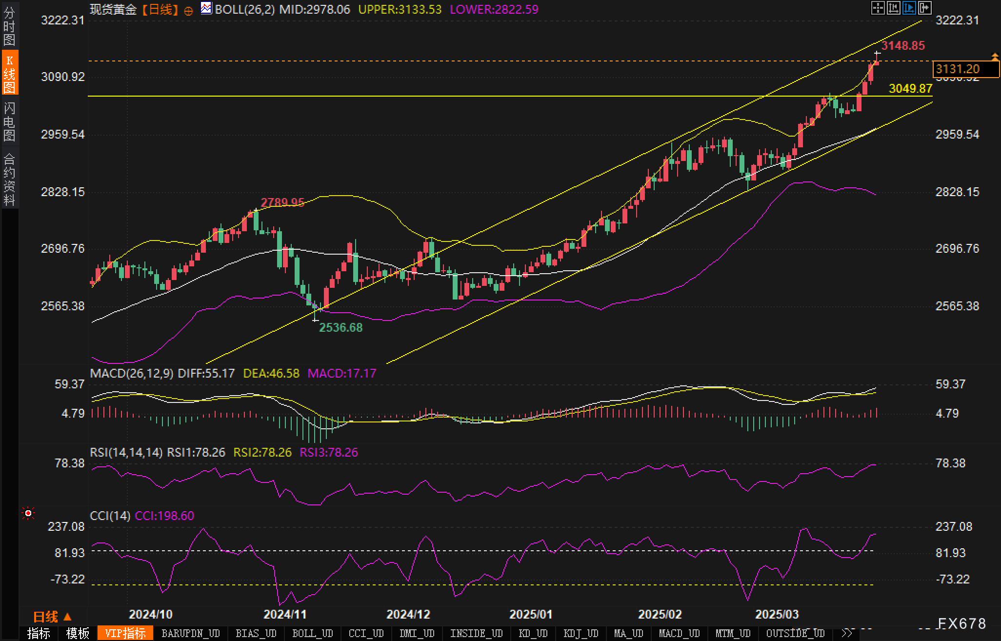1001x641 pixels.
Task: Click the 模板 template button
Action: click(x=78, y=633)
